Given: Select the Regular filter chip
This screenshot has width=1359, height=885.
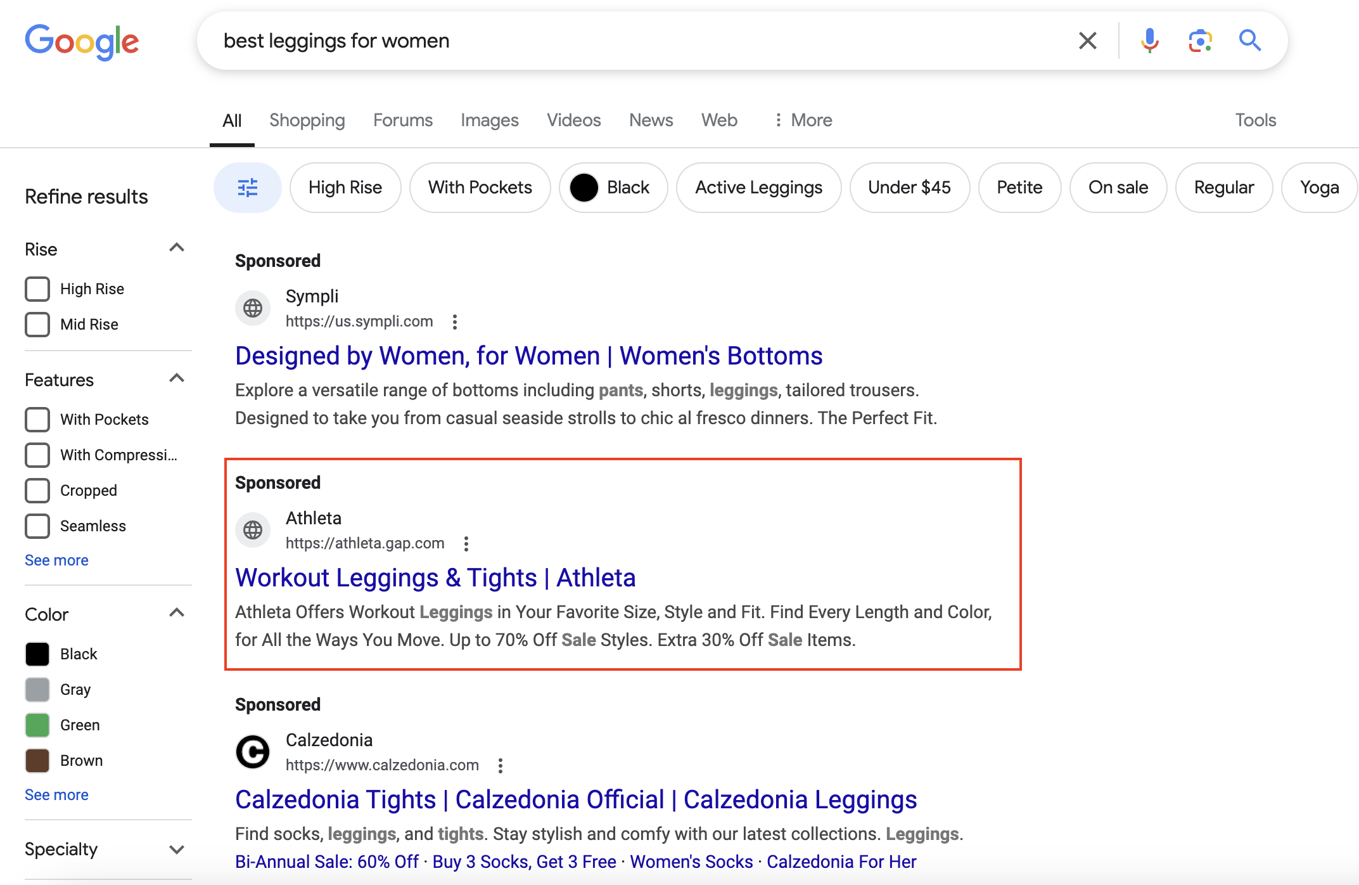Looking at the screenshot, I should click(1223, 187).
